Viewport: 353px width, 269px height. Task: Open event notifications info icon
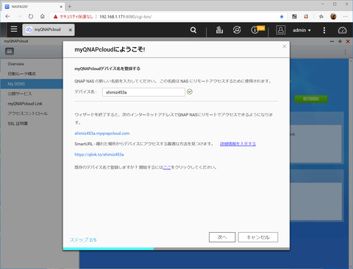pos(254,30)
